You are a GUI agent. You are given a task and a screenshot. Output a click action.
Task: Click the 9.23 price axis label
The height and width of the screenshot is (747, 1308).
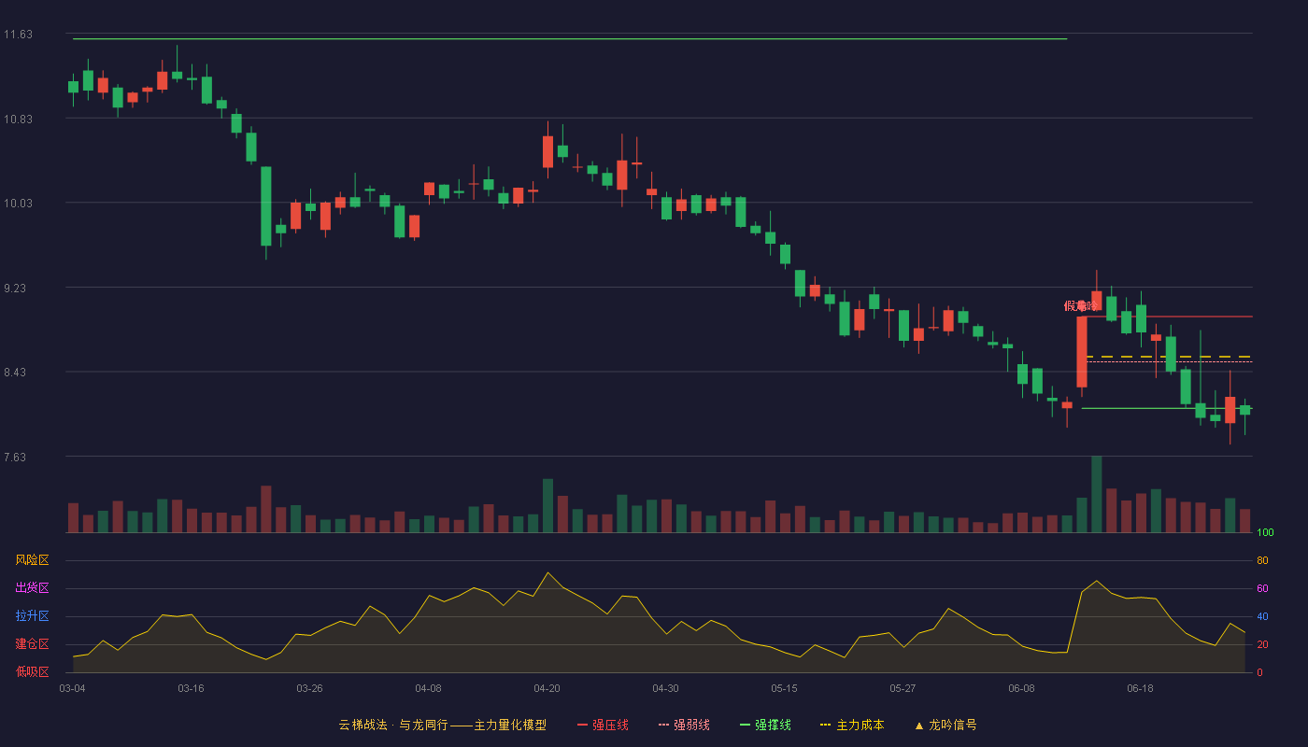click(18, 289)
